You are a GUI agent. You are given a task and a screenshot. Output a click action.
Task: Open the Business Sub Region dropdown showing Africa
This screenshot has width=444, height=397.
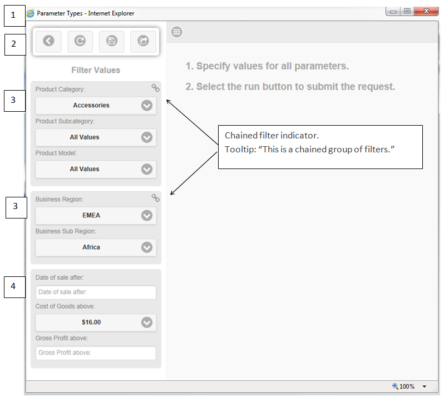(x=96, y=247)
